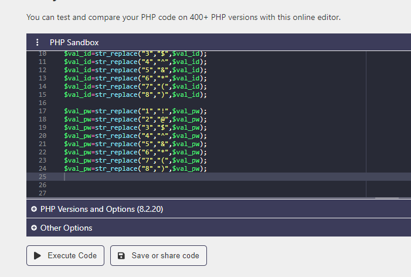Click the "You can test and compare" description text
Image resolution: width=411 pixels, height=277 pixels.
coord(184,18)
